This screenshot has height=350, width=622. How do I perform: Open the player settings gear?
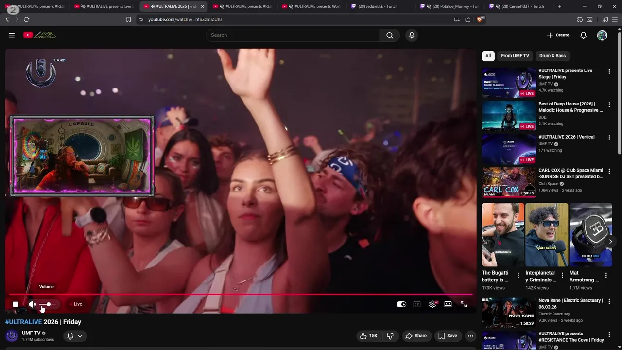pyautogui.click(x=432, y=304)
